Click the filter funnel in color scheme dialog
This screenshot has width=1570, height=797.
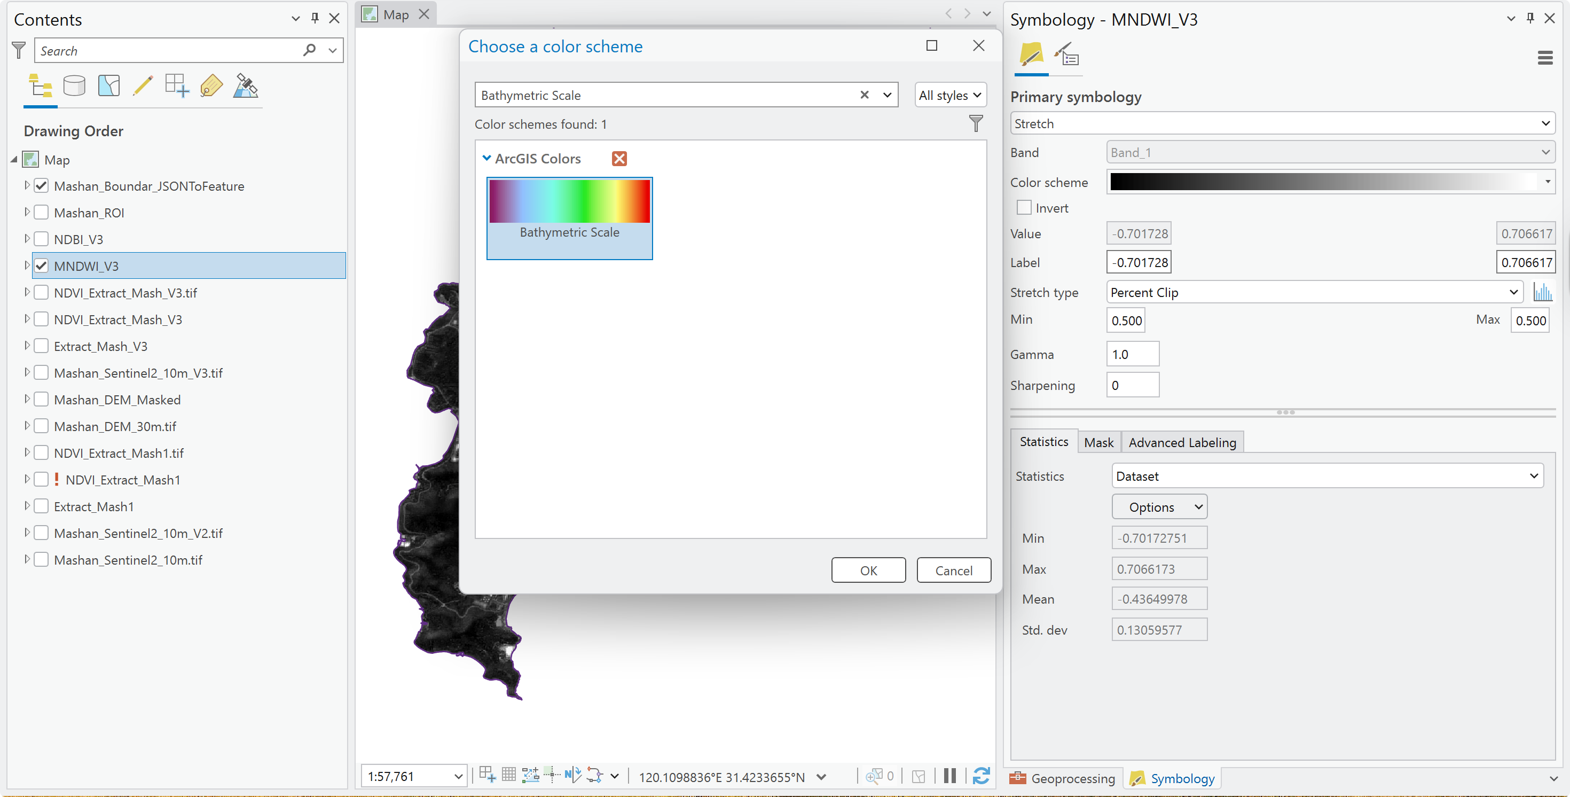click(976, 124)
